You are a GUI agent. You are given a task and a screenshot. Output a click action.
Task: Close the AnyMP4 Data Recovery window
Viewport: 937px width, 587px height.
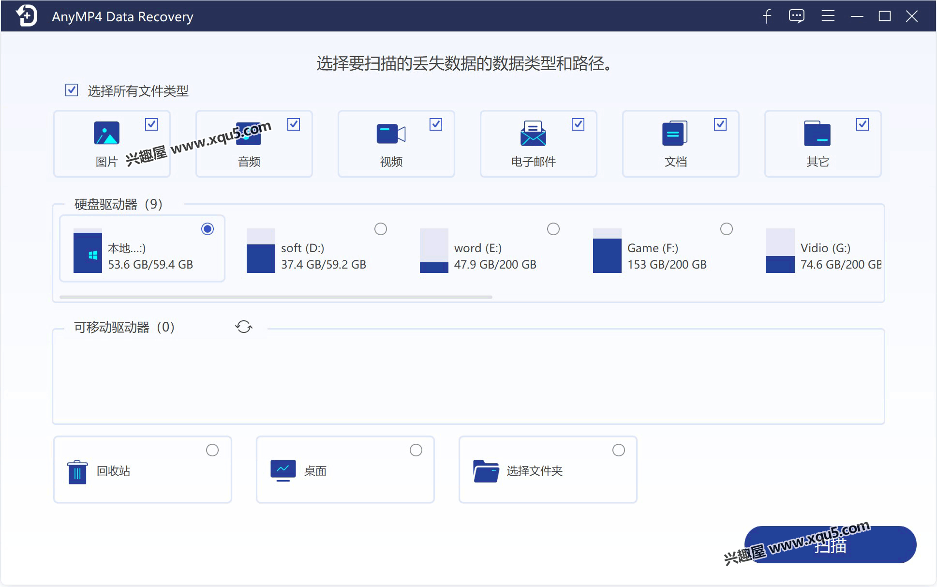[912, 16]
